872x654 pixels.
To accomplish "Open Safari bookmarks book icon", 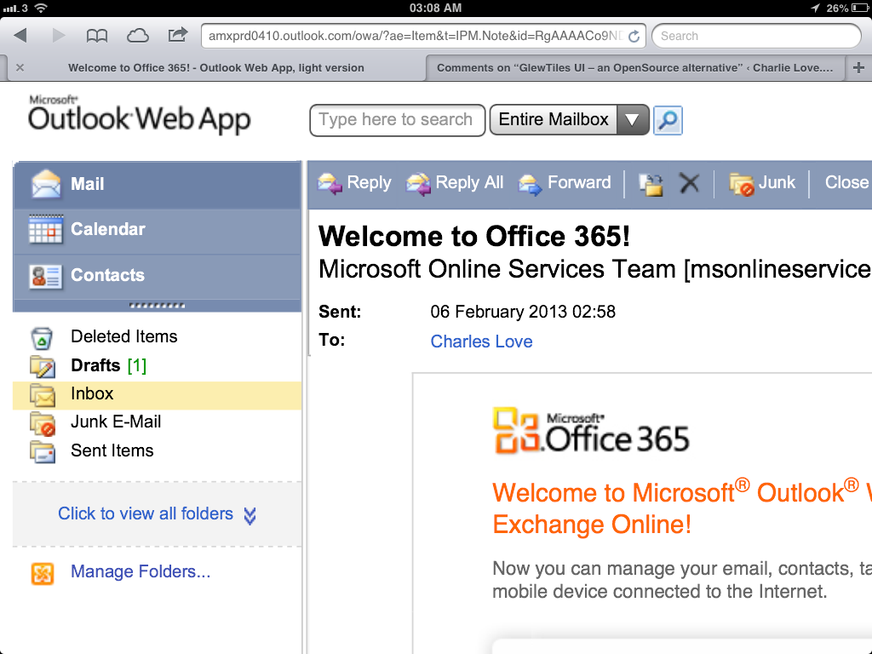I will click(97, 36).
